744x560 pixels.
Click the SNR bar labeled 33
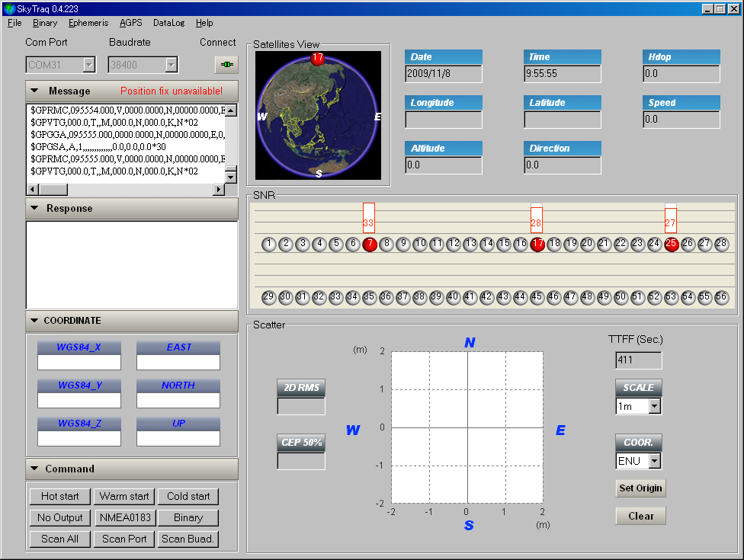(x=369, y=218)
